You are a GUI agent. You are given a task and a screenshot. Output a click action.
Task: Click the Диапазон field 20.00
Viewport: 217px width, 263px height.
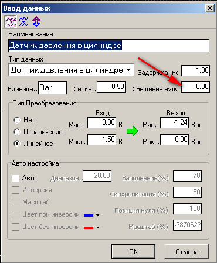(97, 176)
